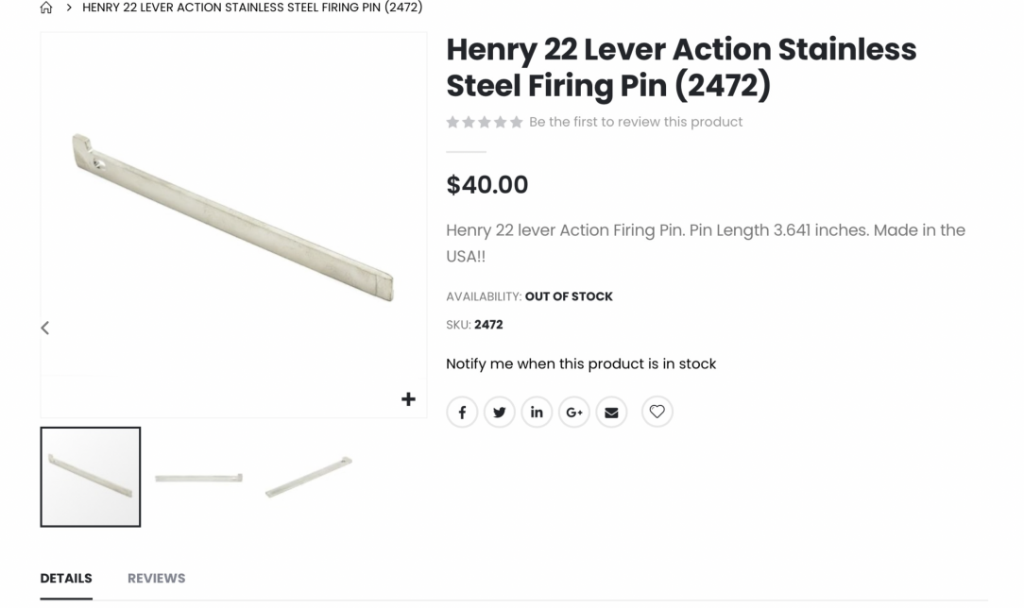Select second horizontal firing pin thumbnail

198,477
